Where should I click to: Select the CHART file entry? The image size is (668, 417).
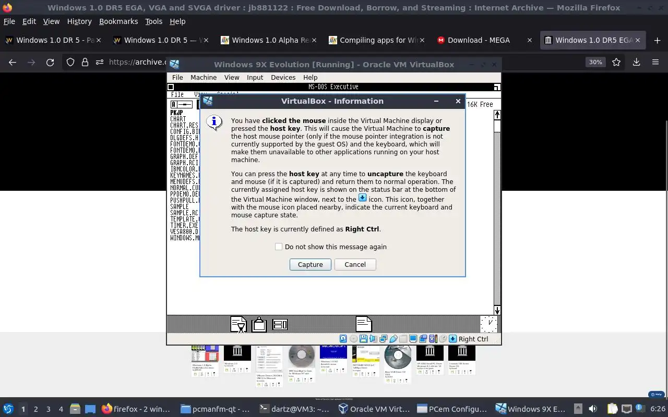pos(178,119)
